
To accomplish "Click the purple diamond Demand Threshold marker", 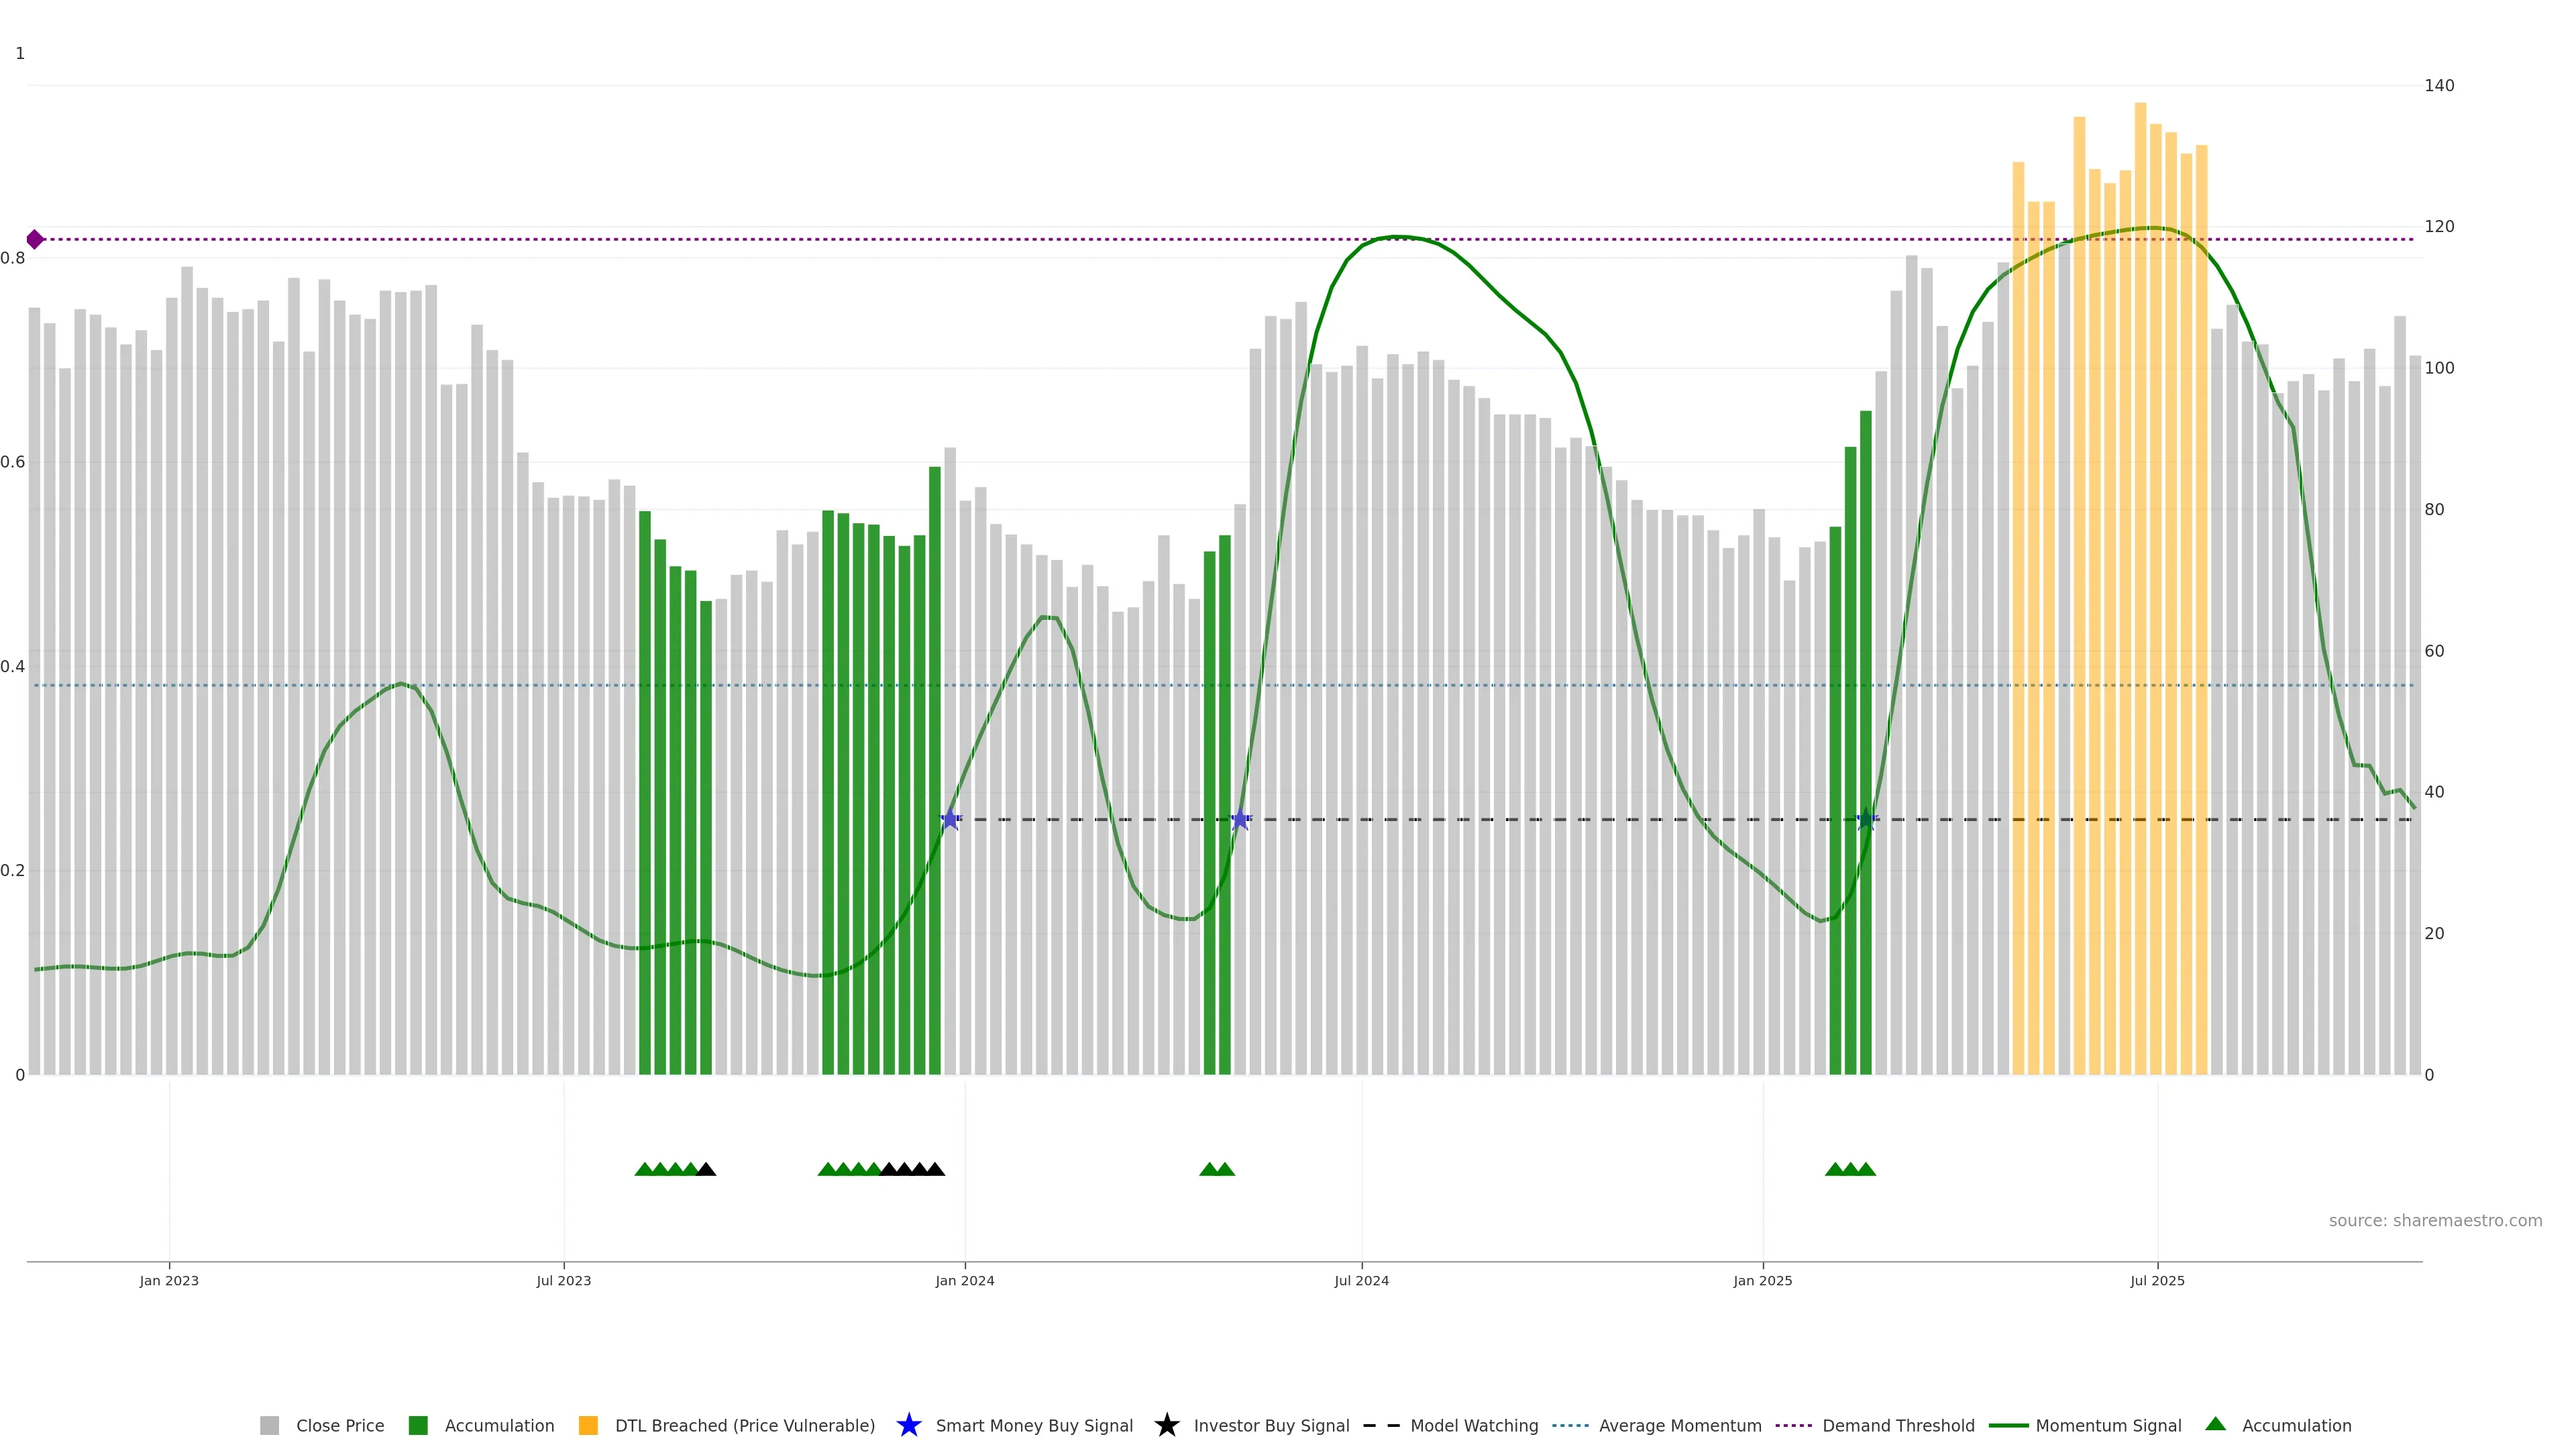I will [35, 239].
